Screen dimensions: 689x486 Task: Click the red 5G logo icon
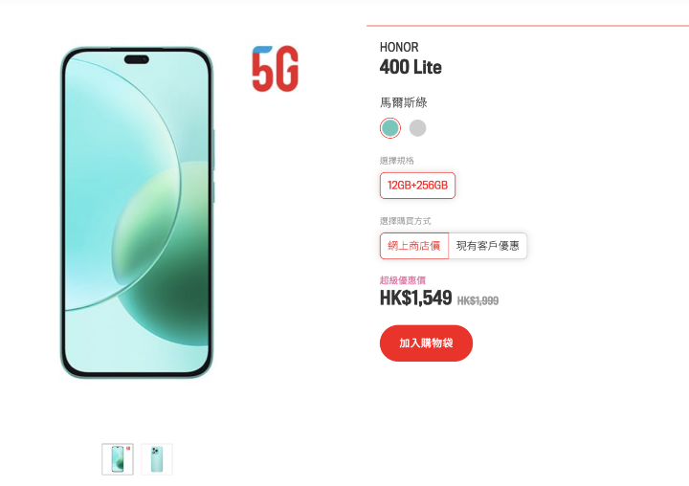275,69
